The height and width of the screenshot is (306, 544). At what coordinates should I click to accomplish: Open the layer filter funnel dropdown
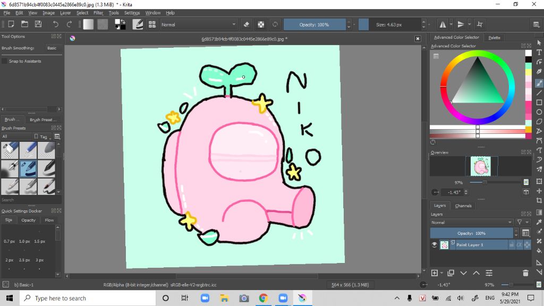(x=522, y=223)
